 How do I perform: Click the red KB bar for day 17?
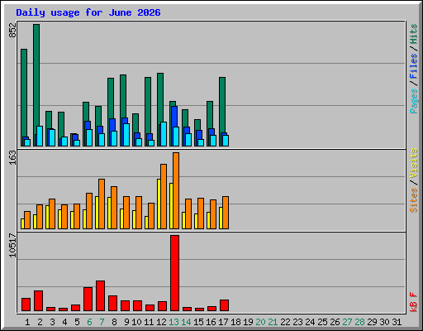[x=224, y=305]
